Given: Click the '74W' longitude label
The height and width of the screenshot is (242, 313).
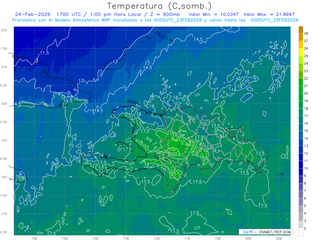Looking at the screenshot, I should coord(95,238).
